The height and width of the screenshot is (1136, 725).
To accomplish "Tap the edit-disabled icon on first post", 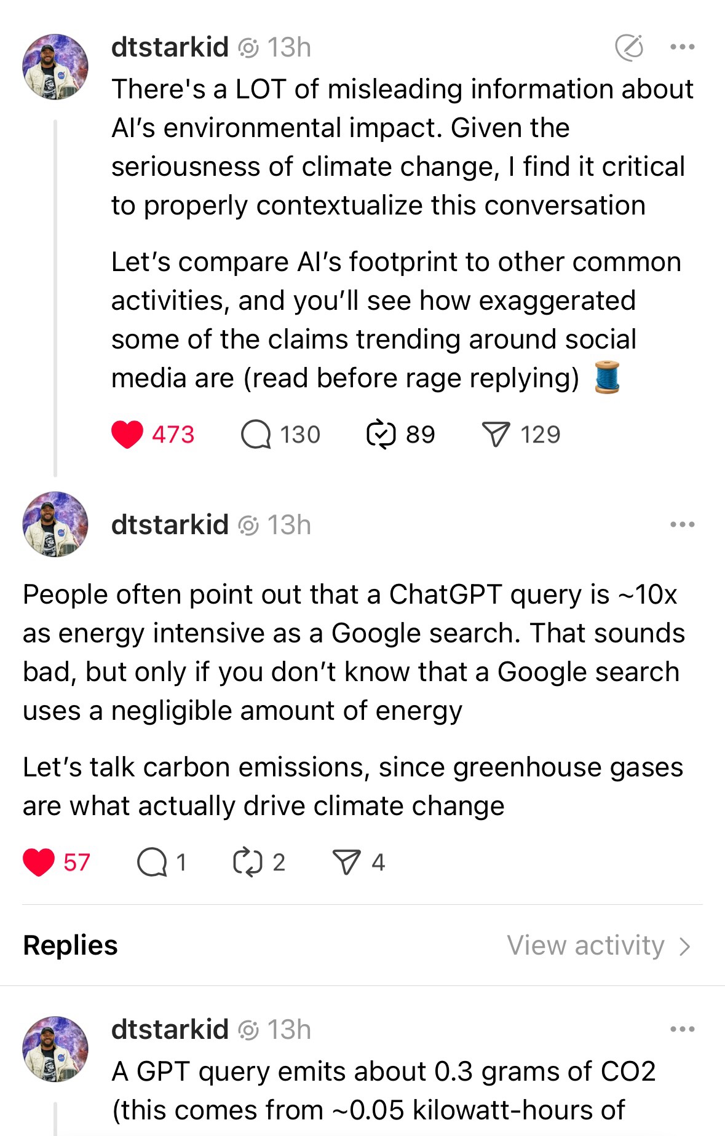I will coord(629,47).
